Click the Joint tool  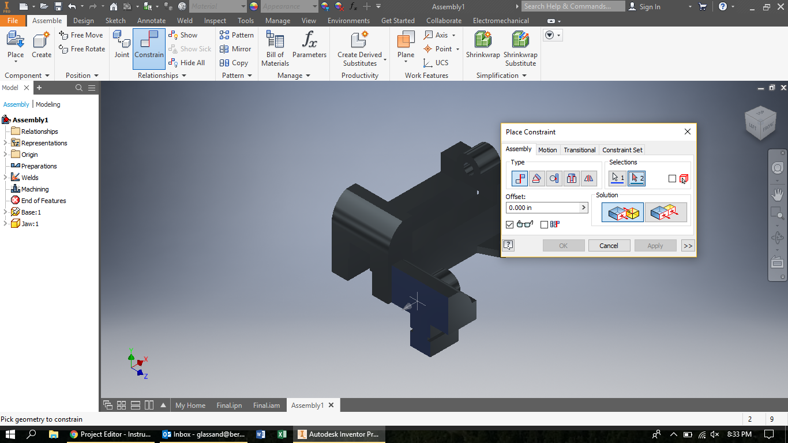tap(122, 45)
